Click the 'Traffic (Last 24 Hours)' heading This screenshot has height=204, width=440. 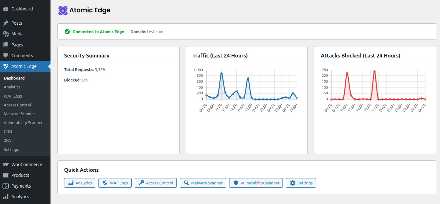[220, 56]
